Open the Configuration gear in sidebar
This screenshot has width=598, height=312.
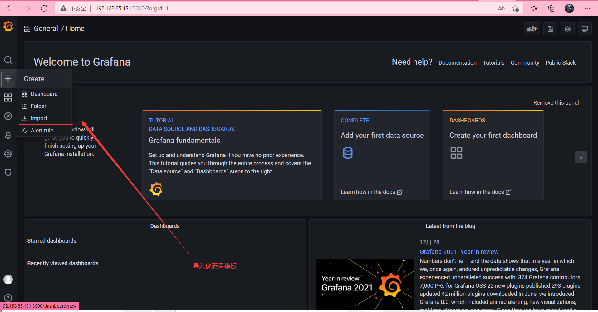(8, 154)
